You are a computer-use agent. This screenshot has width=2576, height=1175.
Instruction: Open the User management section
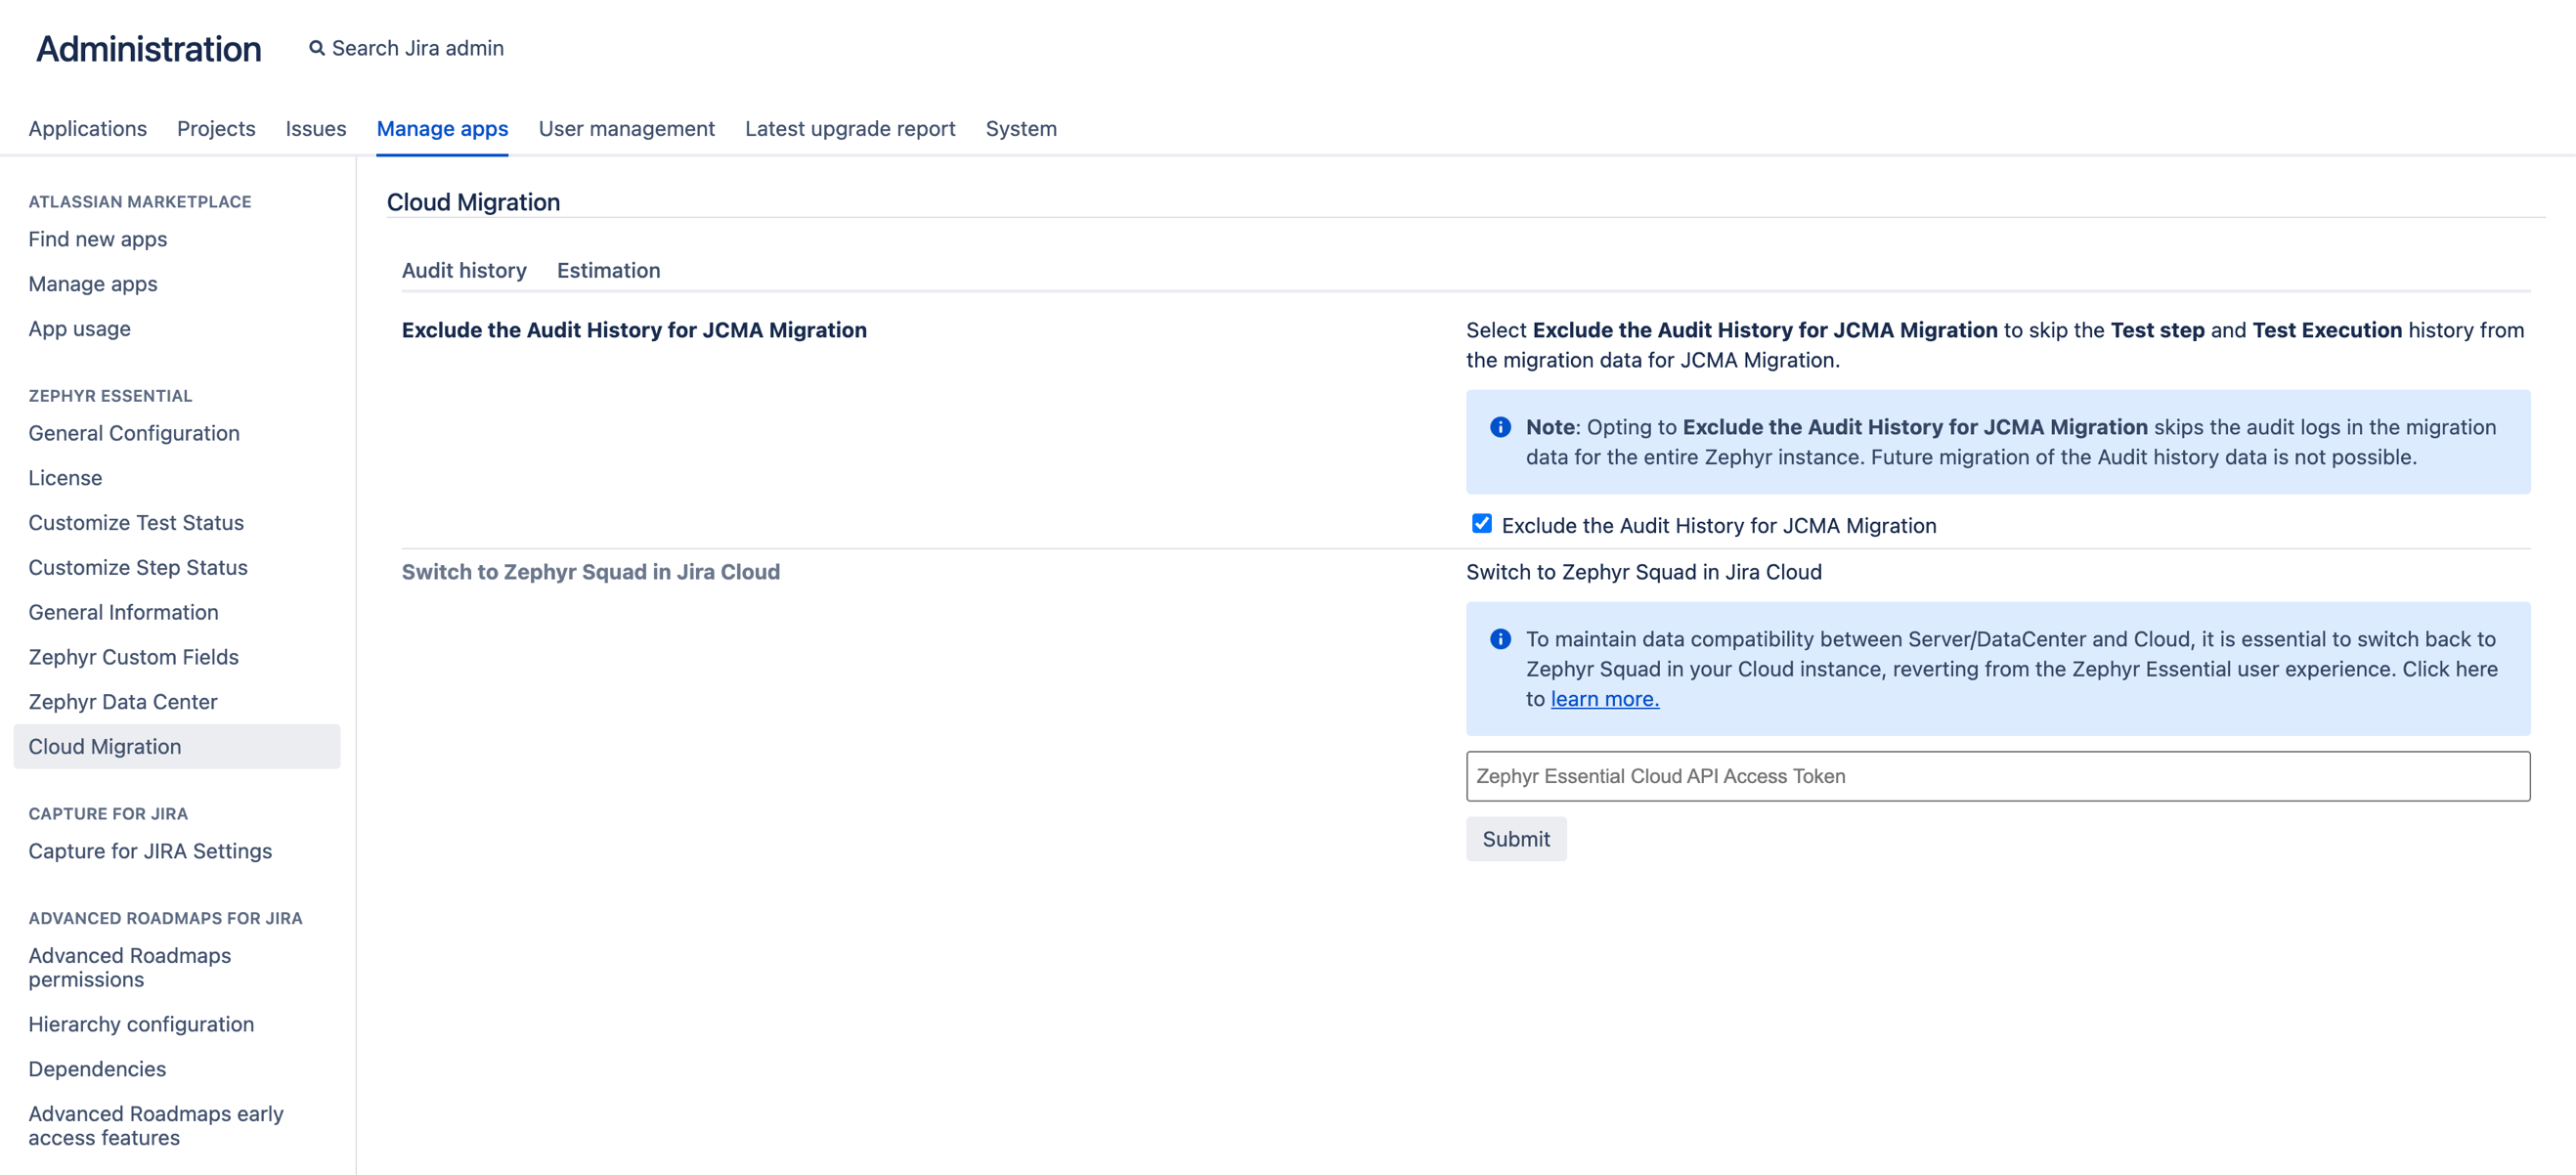point(626,128)
